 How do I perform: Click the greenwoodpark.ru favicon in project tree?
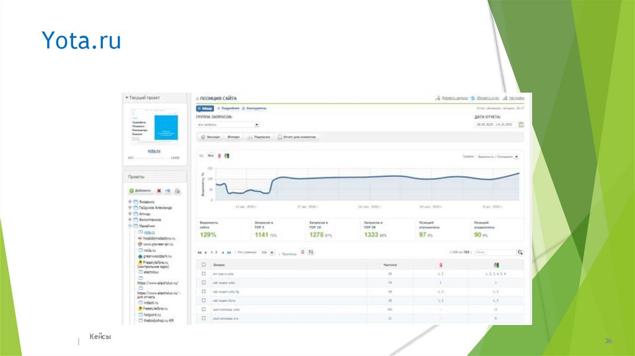point(140,256)
